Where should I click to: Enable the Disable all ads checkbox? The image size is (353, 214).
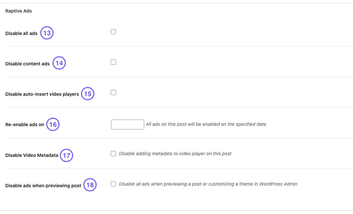coord(113,31)
